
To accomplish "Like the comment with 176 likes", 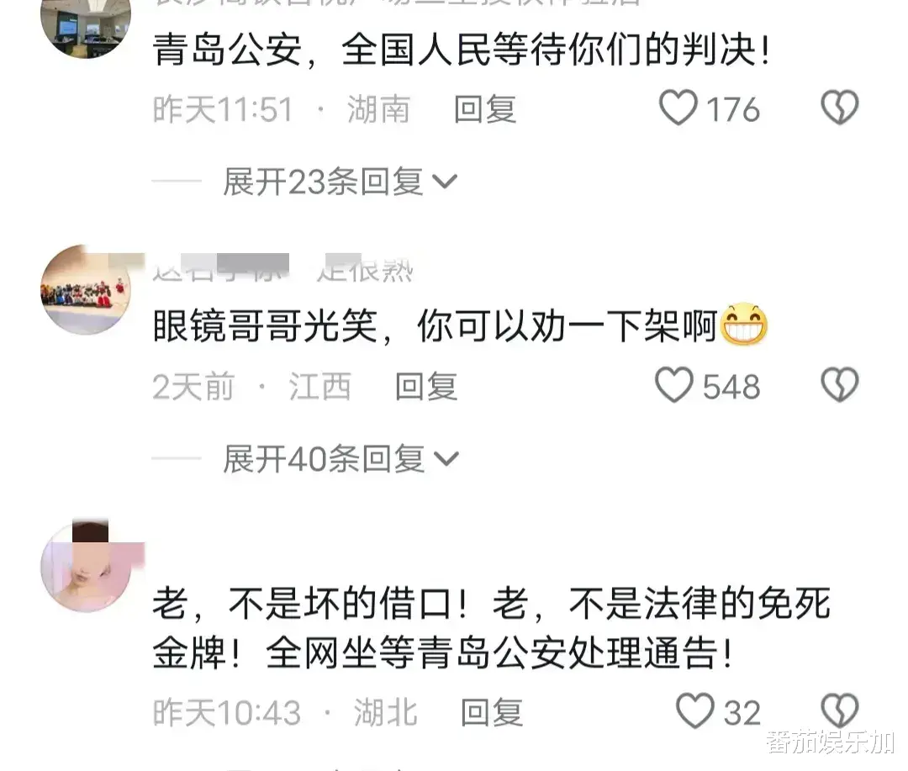I will (x=678, y=108).
